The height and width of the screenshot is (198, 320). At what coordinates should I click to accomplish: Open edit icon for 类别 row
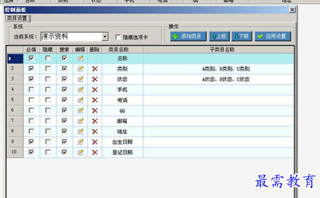tap(81, 69)
